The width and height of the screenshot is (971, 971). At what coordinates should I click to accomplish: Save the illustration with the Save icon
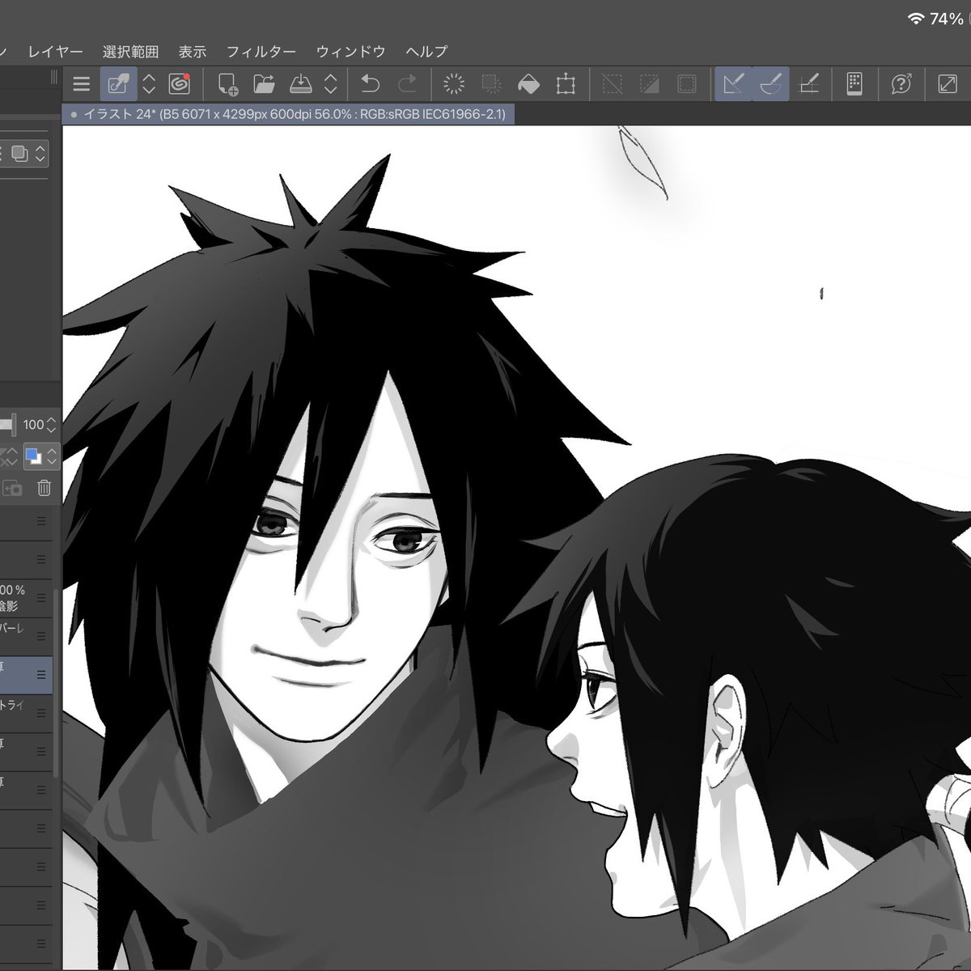[300, 84]
